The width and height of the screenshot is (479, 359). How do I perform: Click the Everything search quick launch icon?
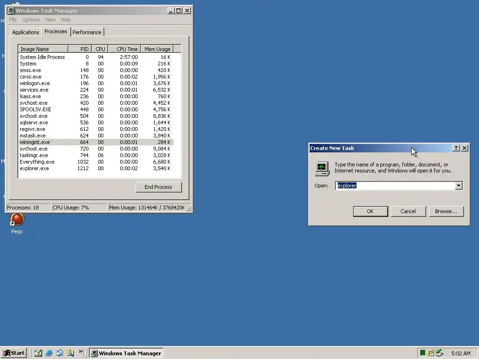pyautogui.click(x=70, y=353)
